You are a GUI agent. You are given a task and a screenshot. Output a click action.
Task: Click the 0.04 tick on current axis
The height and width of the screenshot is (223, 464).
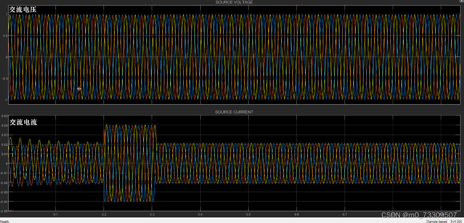pyautogui.click(x=4, y=126)
